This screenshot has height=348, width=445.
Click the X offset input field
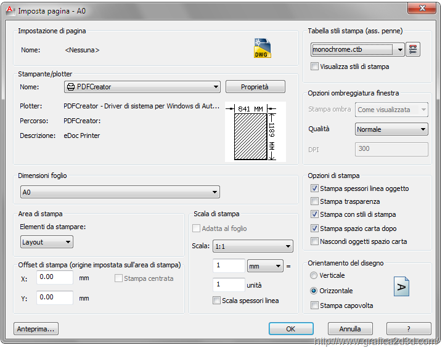click(55, 277)
